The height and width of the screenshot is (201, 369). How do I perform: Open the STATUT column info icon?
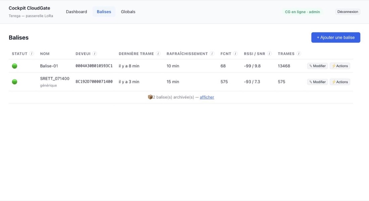32,54
